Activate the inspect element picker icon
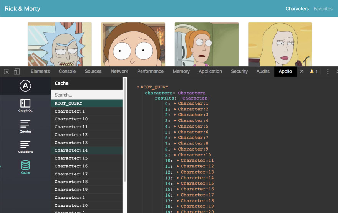 (x=7, y=72)
